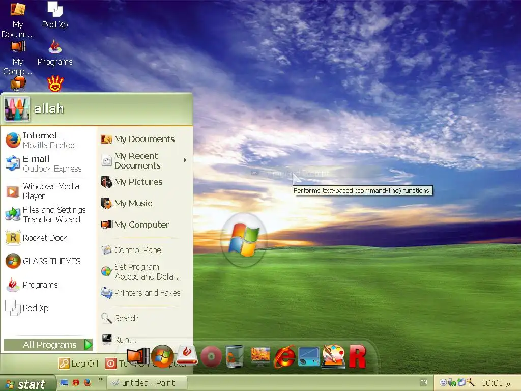Click Firefox quick launch icon in taskbar
The image size is (521, 391).
[88, 383]
